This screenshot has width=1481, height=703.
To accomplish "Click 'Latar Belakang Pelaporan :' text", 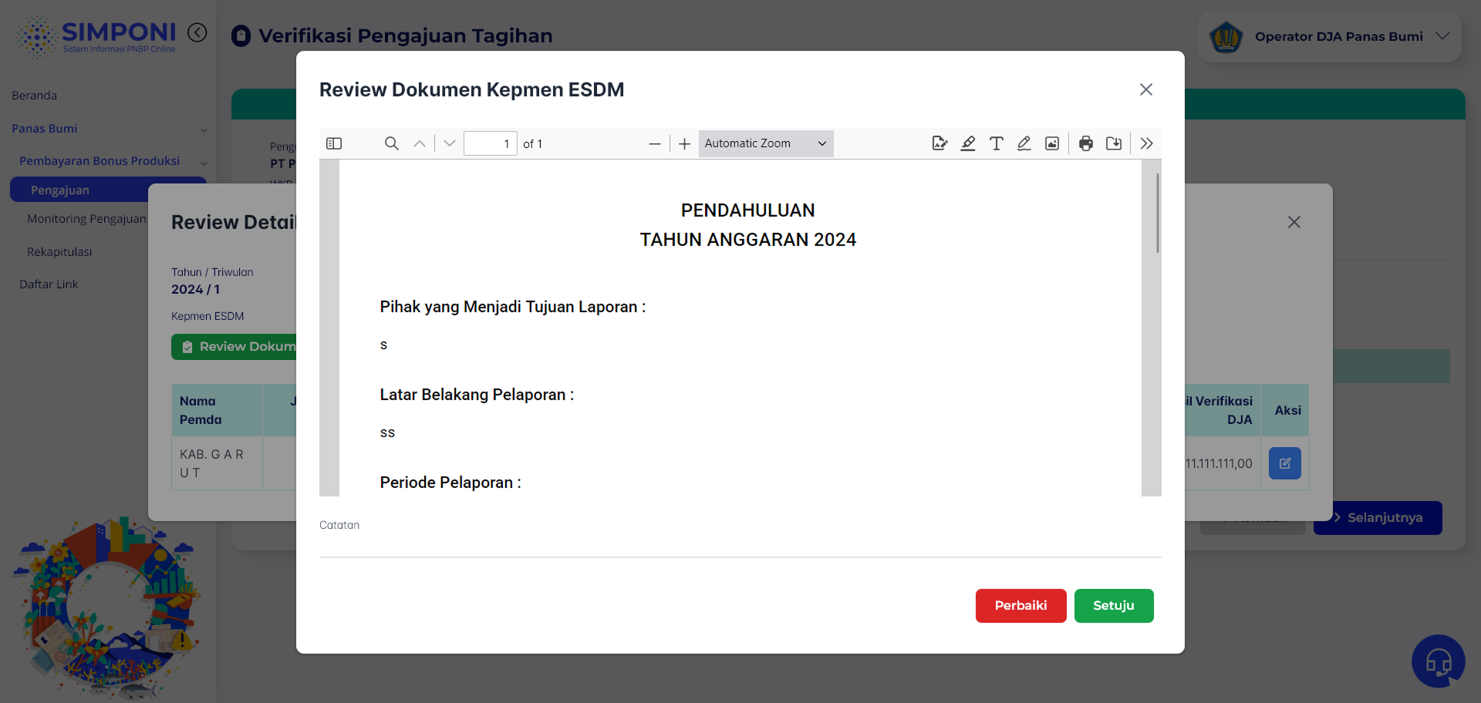I will (477, 395).
